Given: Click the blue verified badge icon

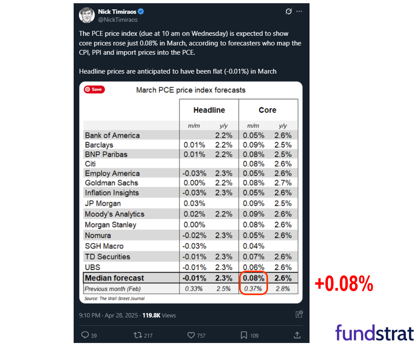Looking at the screenshot, I should 141,12.
